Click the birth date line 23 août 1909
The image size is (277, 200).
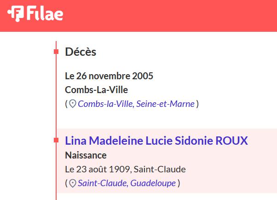(125, 169)
